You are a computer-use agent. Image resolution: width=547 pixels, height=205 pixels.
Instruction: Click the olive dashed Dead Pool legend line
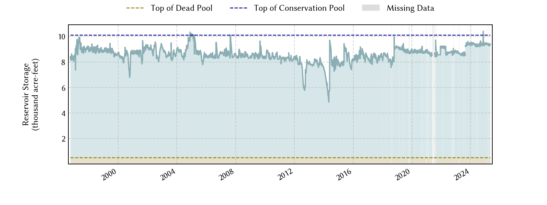135,8
